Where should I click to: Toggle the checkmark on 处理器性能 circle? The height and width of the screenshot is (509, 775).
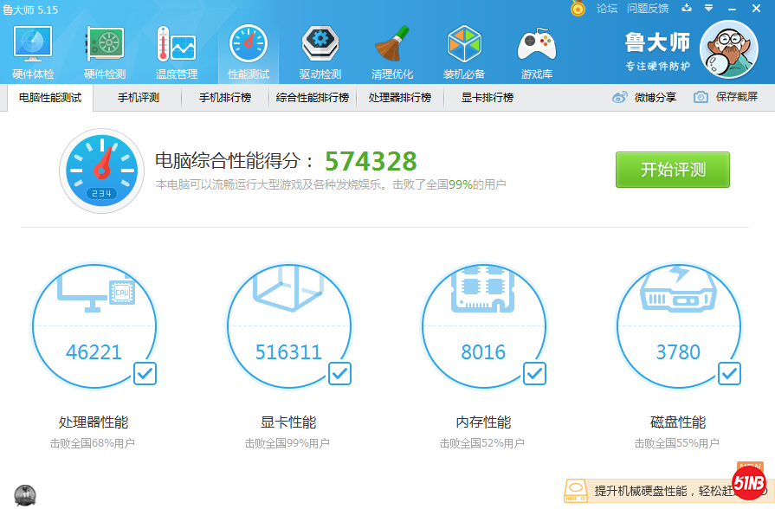point(144,374)
